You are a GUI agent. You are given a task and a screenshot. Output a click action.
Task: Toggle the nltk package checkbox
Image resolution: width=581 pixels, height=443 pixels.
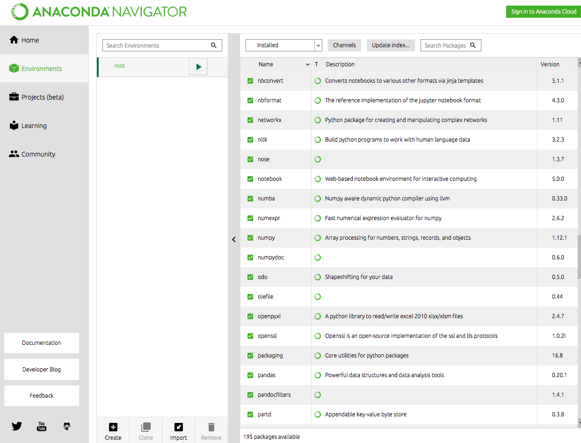(x=250, y=140)
